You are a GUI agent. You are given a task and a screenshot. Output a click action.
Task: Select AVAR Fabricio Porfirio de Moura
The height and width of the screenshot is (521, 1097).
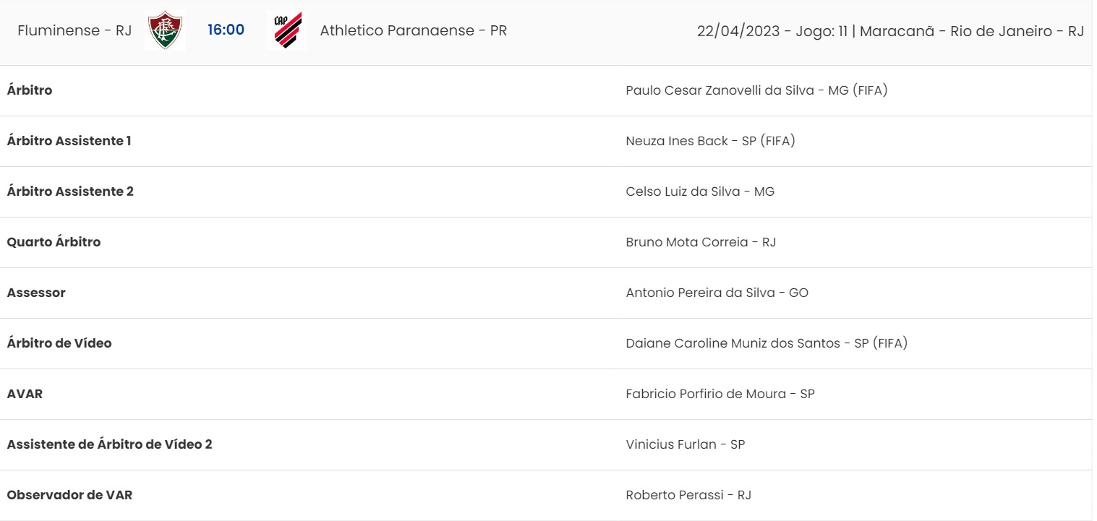[720, 394]
